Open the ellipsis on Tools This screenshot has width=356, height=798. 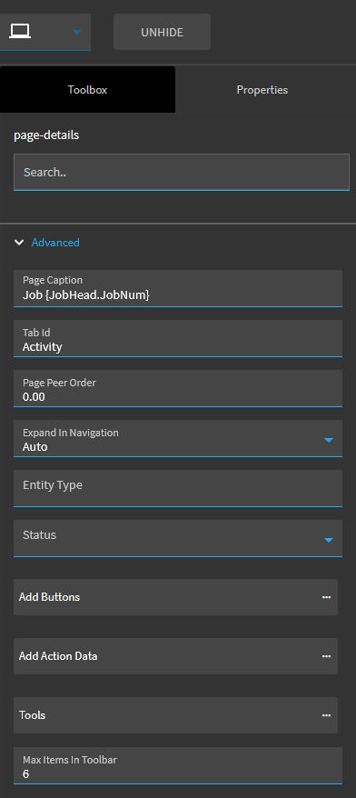(327, 715)
